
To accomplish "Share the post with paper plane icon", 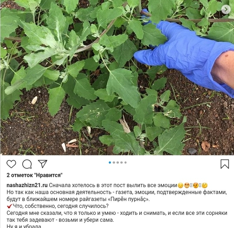I will coord(43,164).
